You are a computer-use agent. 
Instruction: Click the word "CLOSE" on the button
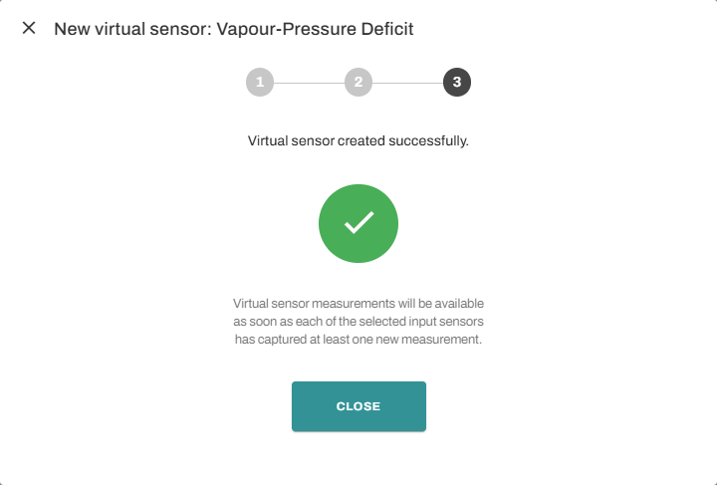tap(358, 406)
